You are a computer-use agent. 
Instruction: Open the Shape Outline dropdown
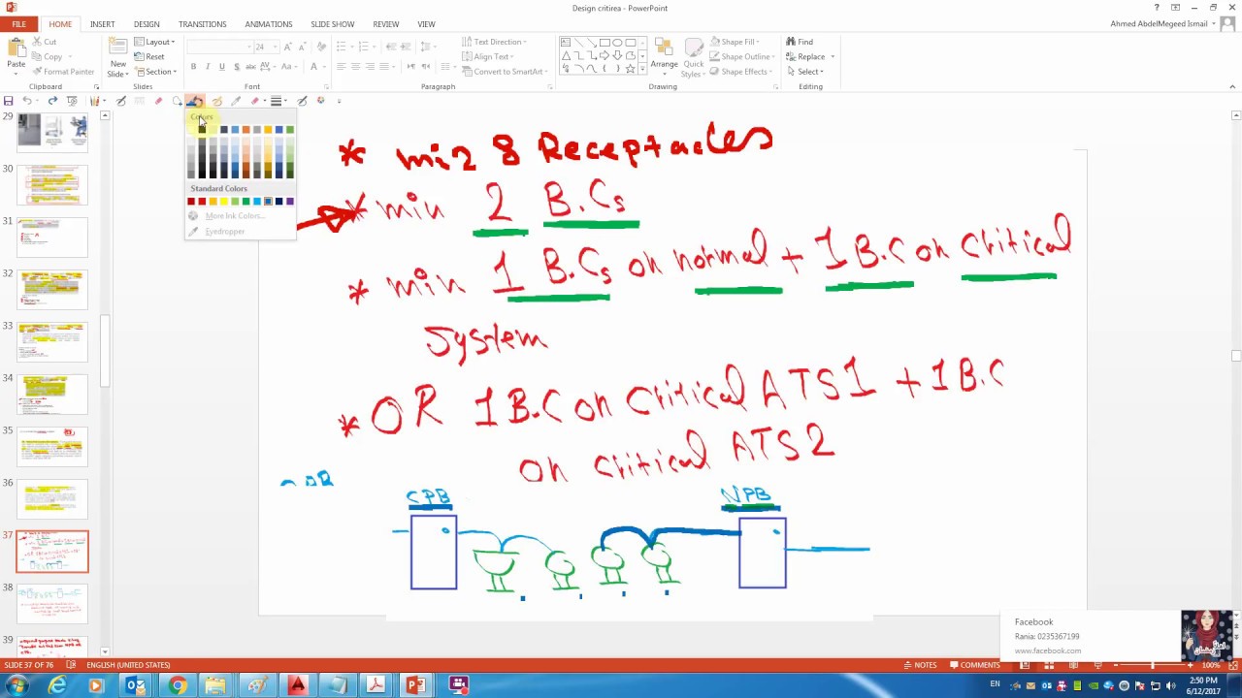click(x=742, y=56)
